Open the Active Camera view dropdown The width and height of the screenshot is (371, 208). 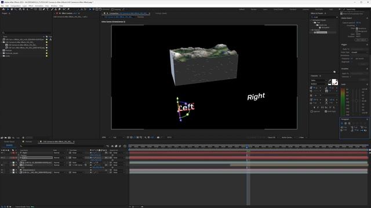click(288, 138)
